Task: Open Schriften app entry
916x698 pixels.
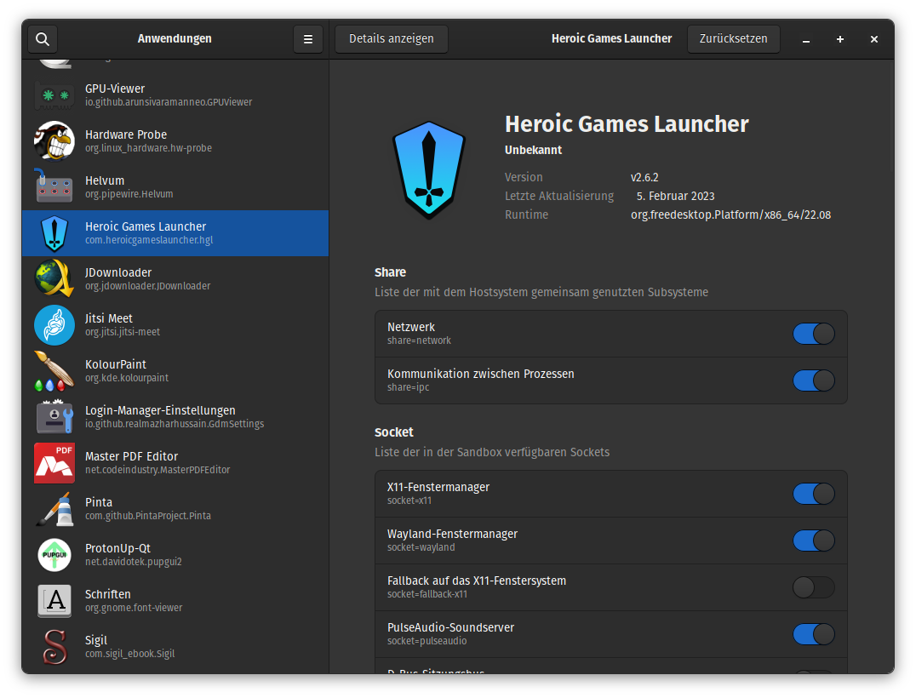Action: click(x=175, y=600)
